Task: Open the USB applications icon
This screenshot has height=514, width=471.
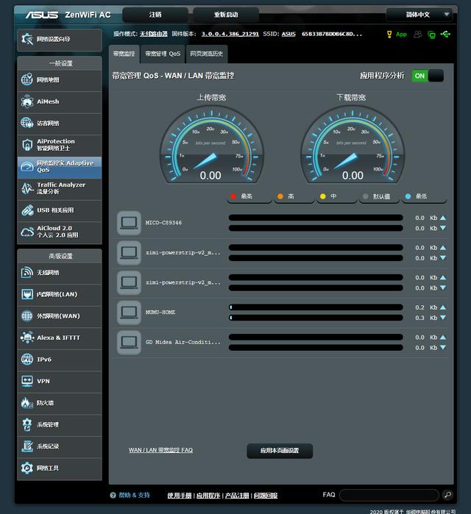Action: (27, 210)
